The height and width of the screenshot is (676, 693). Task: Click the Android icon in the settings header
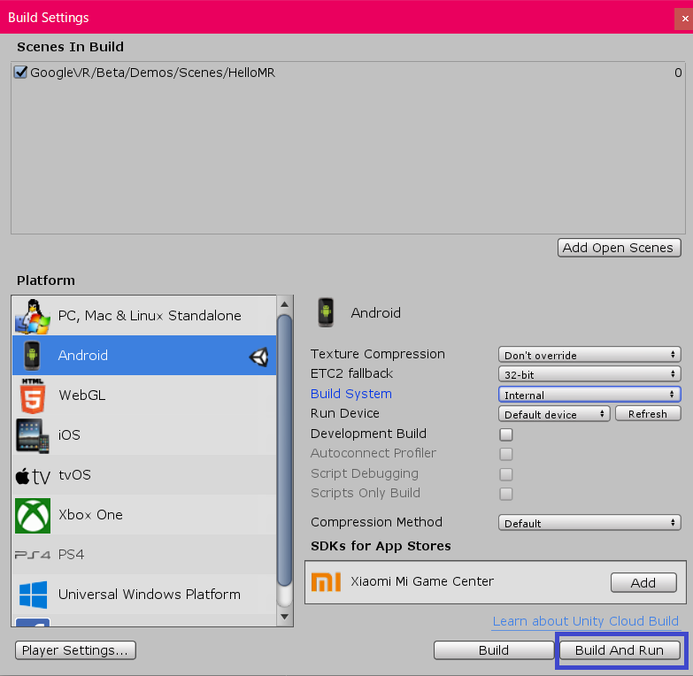tap(326, 313)
